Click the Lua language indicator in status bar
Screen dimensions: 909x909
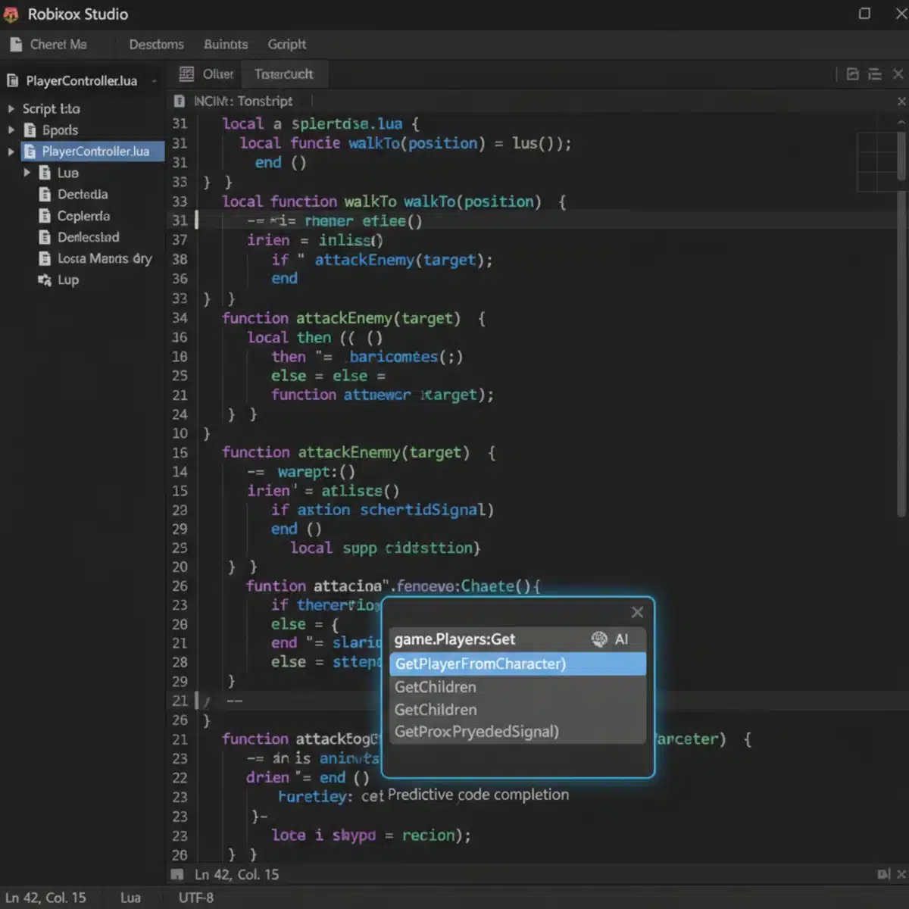pos(130,897)
